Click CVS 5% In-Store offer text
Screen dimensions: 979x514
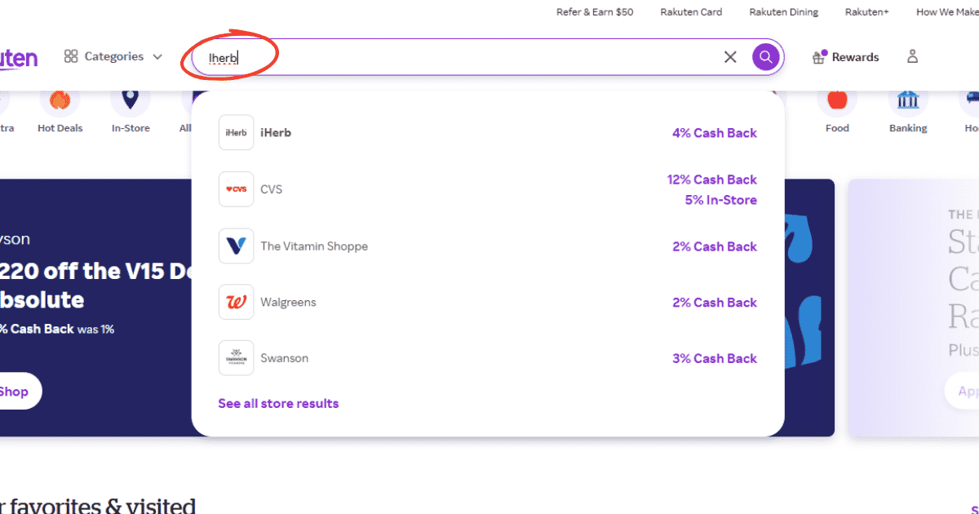pos(721,200)
